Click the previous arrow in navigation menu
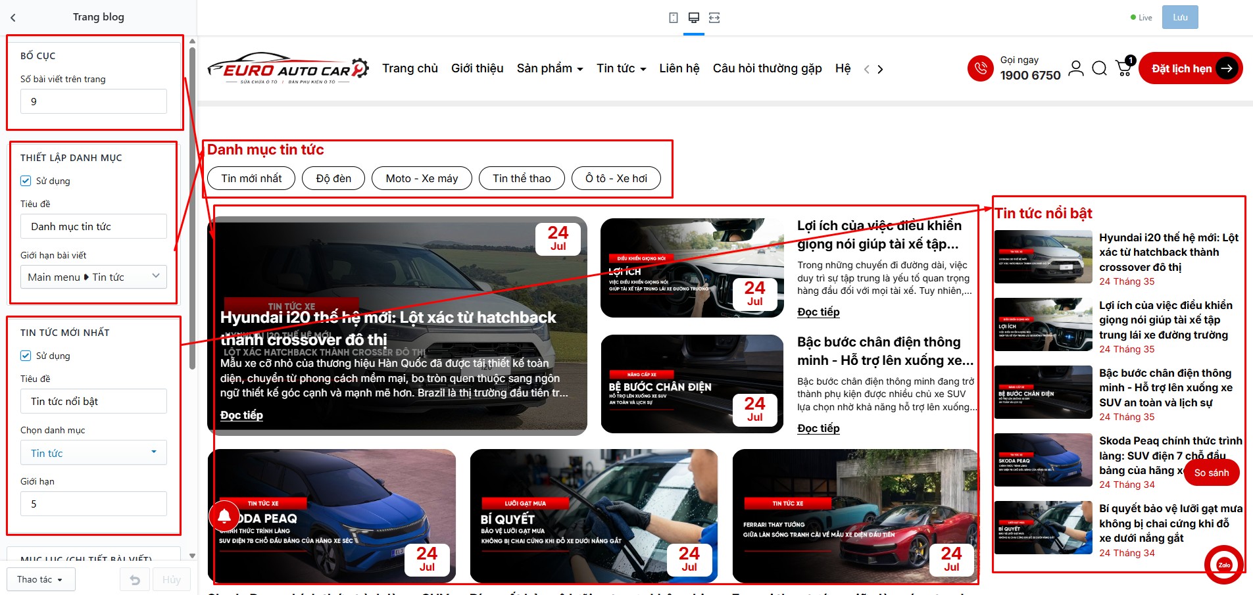The width and height of the screenshot is (1253, 595). (867, 69)
